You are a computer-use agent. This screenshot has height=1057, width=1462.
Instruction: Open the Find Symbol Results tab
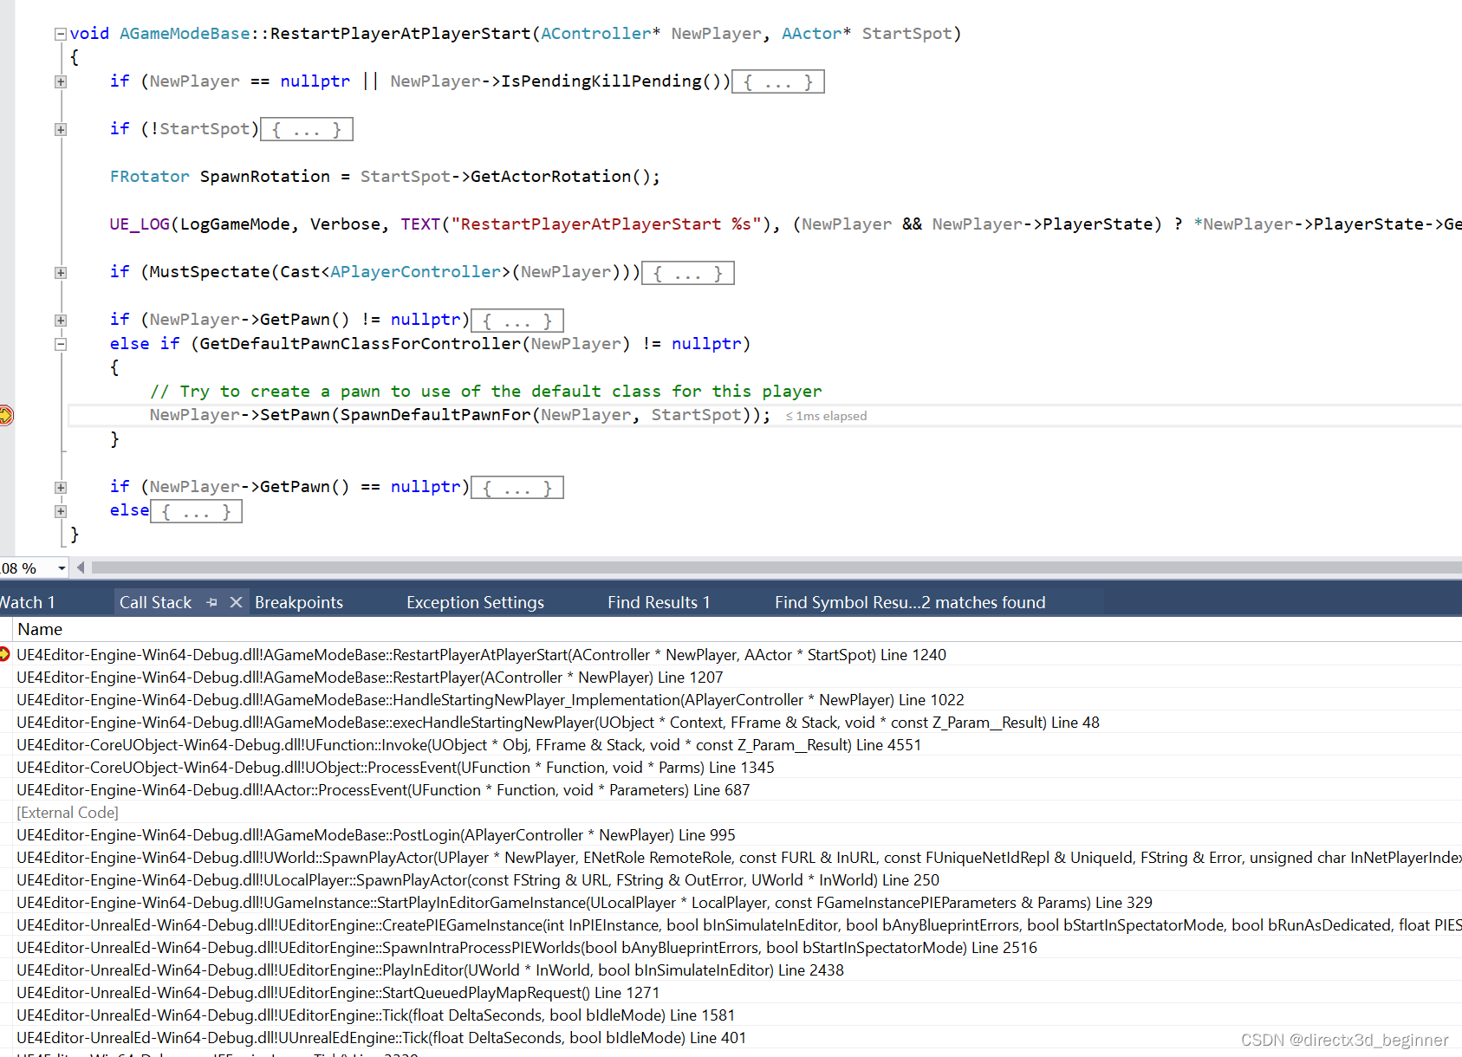(910, 602)
